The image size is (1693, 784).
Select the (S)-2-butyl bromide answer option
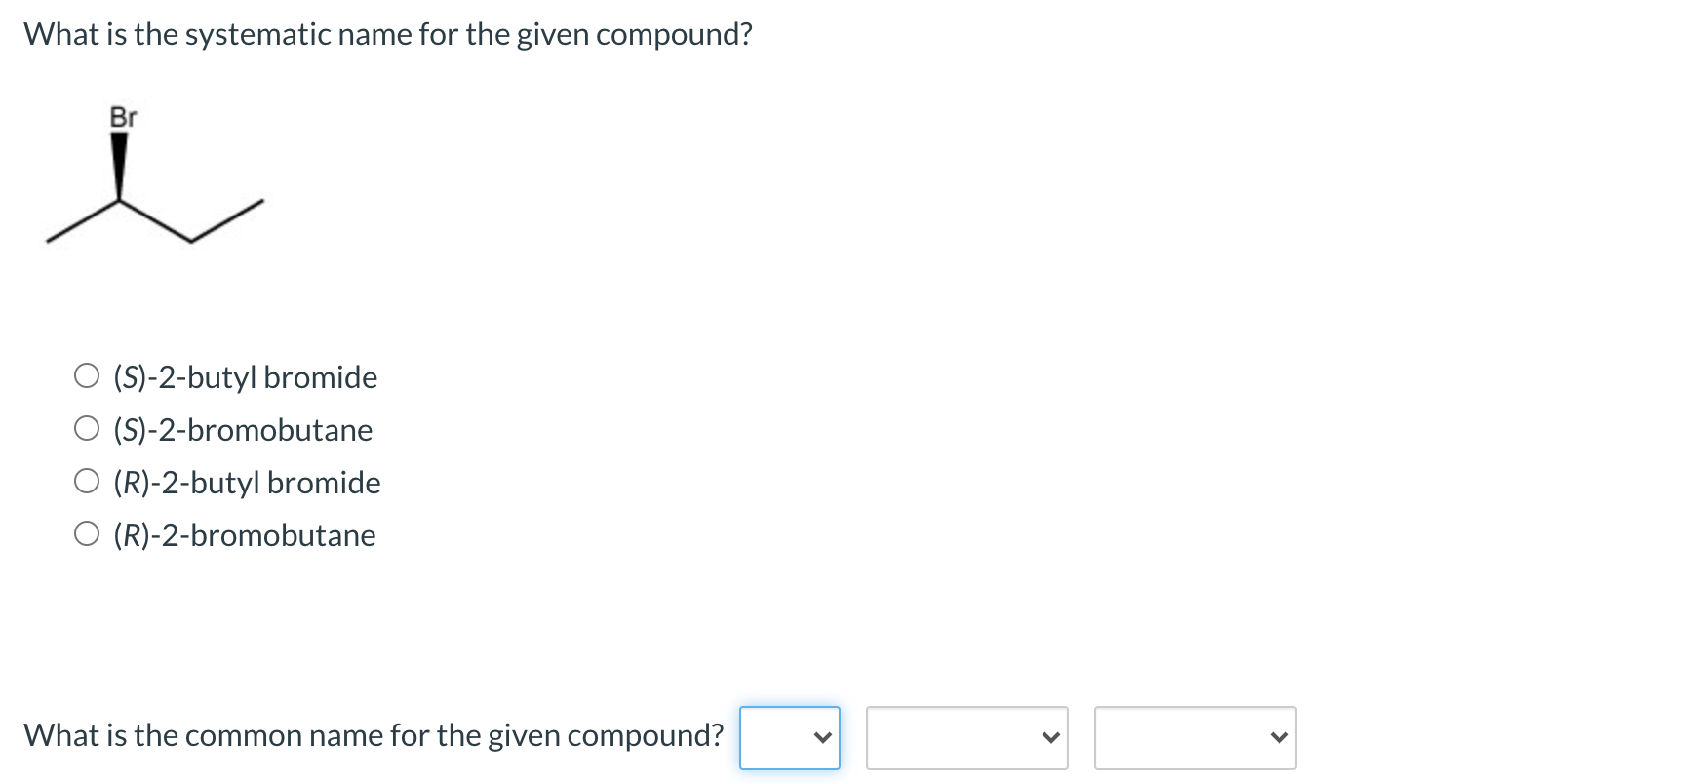pyautogui.click(x=245, y=377)
